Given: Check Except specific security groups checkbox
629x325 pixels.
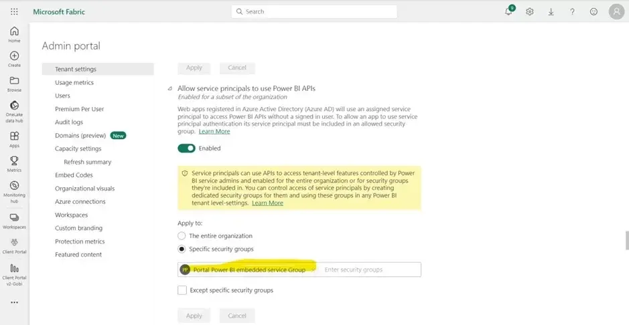Looking at the screenshot, I should pos(182,290).
